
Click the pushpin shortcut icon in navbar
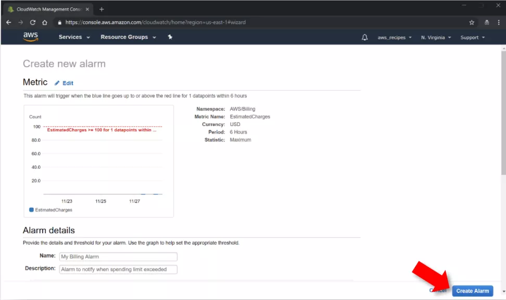(x=170, y=37)
